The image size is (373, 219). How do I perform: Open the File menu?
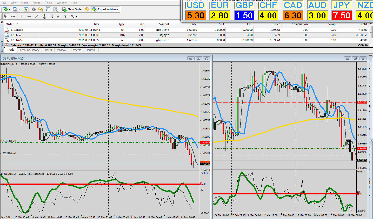point(4,3)
